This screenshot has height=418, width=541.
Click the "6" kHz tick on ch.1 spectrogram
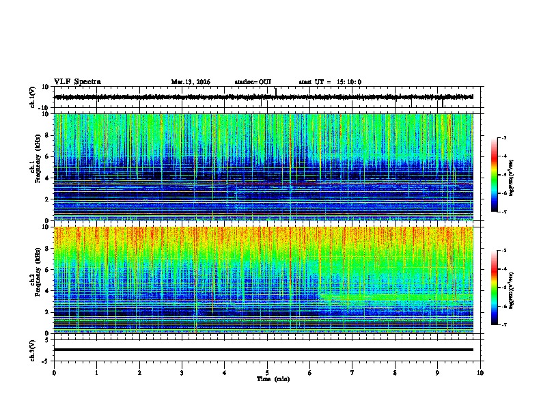click(48, 156)
